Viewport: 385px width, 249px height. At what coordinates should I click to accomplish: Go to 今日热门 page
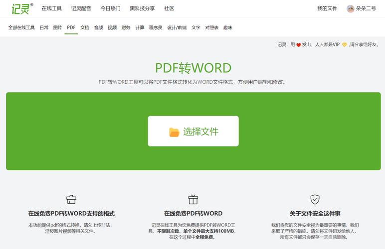pos(111,8)
